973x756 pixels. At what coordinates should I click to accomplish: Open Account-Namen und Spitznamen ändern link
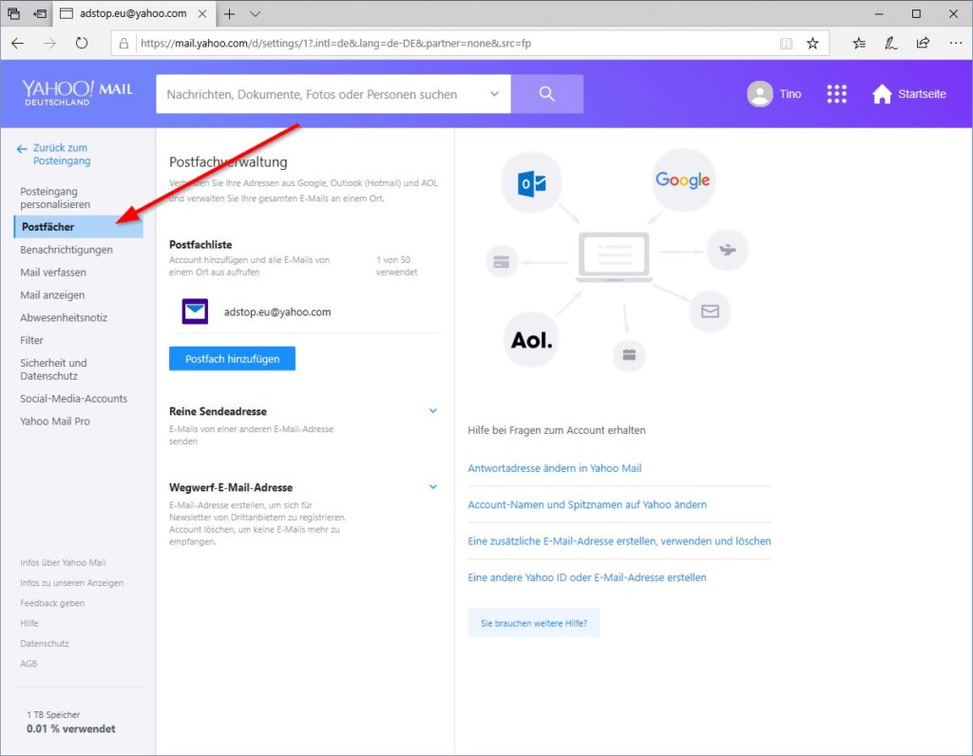[587, 505]
